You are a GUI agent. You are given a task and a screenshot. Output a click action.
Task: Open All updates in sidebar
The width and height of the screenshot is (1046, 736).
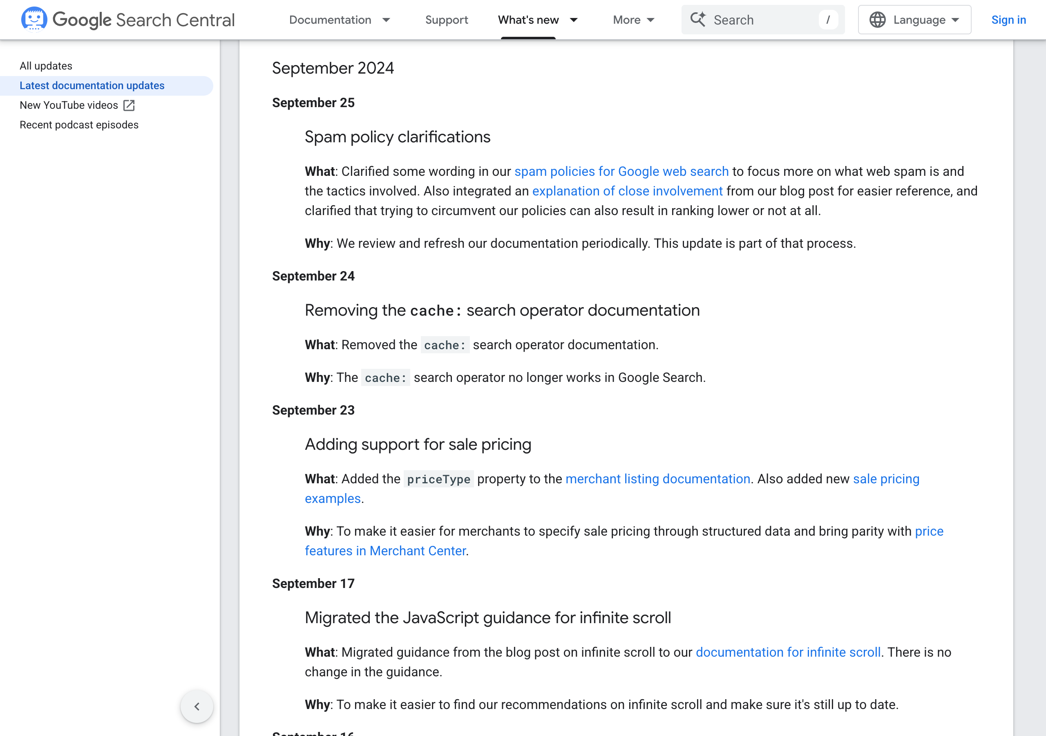46,66
